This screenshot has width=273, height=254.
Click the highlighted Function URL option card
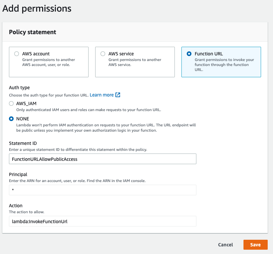(221, 62)
